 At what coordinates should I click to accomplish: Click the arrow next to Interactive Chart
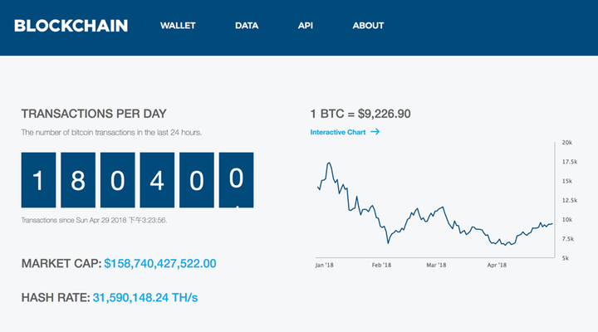coord(375,132)
